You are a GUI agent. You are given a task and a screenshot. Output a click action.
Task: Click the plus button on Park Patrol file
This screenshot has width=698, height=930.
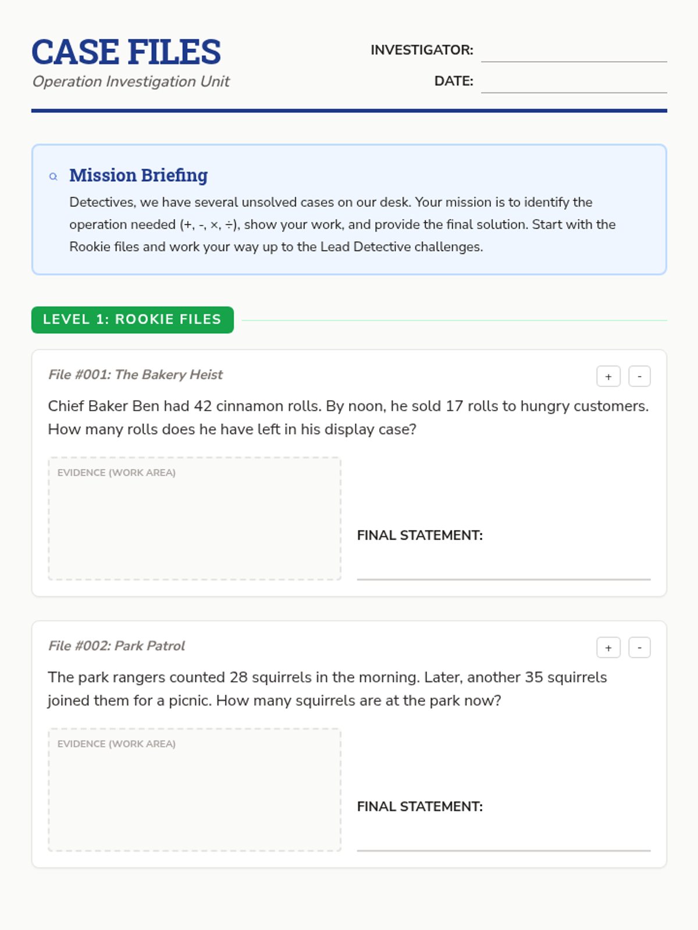[x=608, y=648]
